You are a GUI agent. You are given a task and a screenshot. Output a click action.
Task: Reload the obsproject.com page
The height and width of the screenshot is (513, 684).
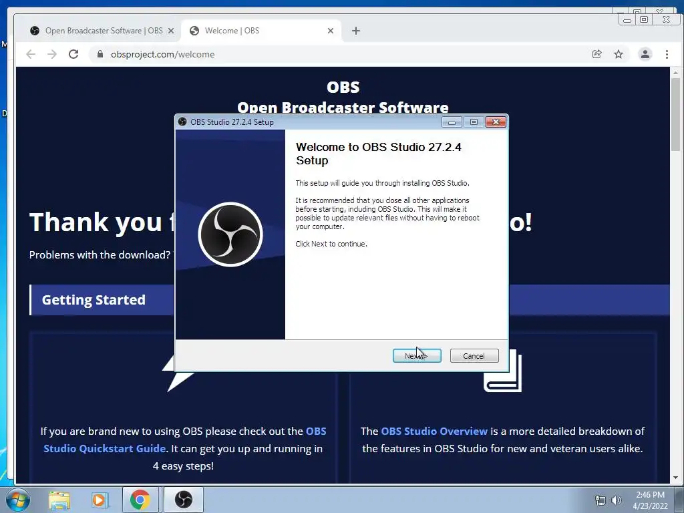[x=73, y=54]
